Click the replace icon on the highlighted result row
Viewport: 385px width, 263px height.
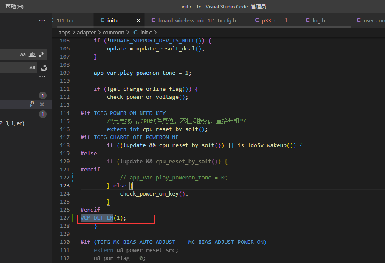click(32, 104)
